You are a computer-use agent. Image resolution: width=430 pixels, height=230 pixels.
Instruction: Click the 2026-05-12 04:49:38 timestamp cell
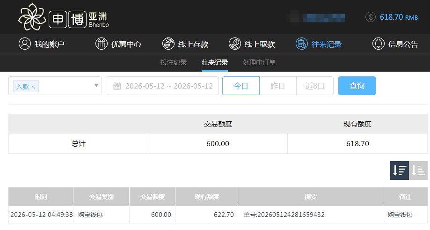[42, 215]
